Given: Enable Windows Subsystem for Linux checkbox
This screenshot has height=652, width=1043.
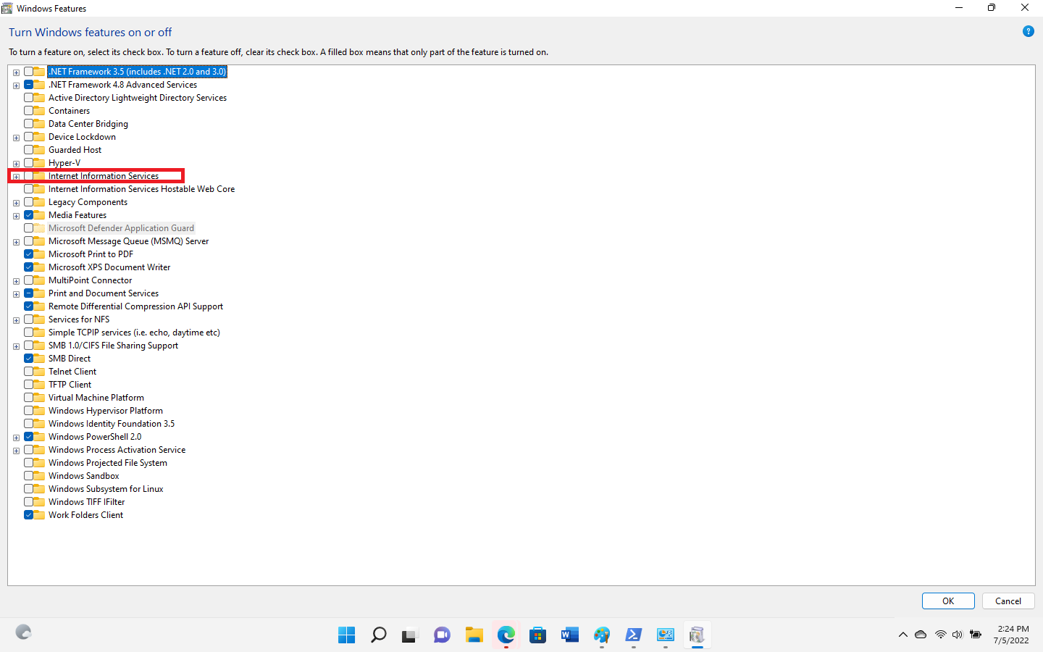Looking at the screenshot, I should (x=28, y=489).
